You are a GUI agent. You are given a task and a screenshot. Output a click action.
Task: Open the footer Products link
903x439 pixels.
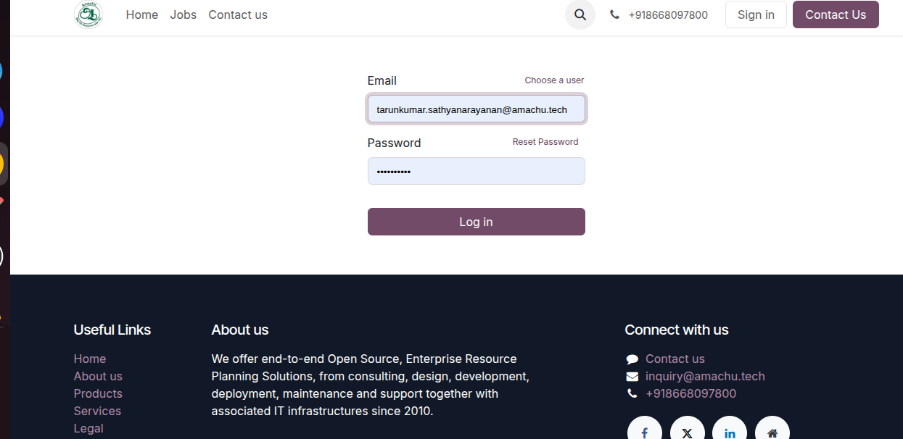pos(98,393)
